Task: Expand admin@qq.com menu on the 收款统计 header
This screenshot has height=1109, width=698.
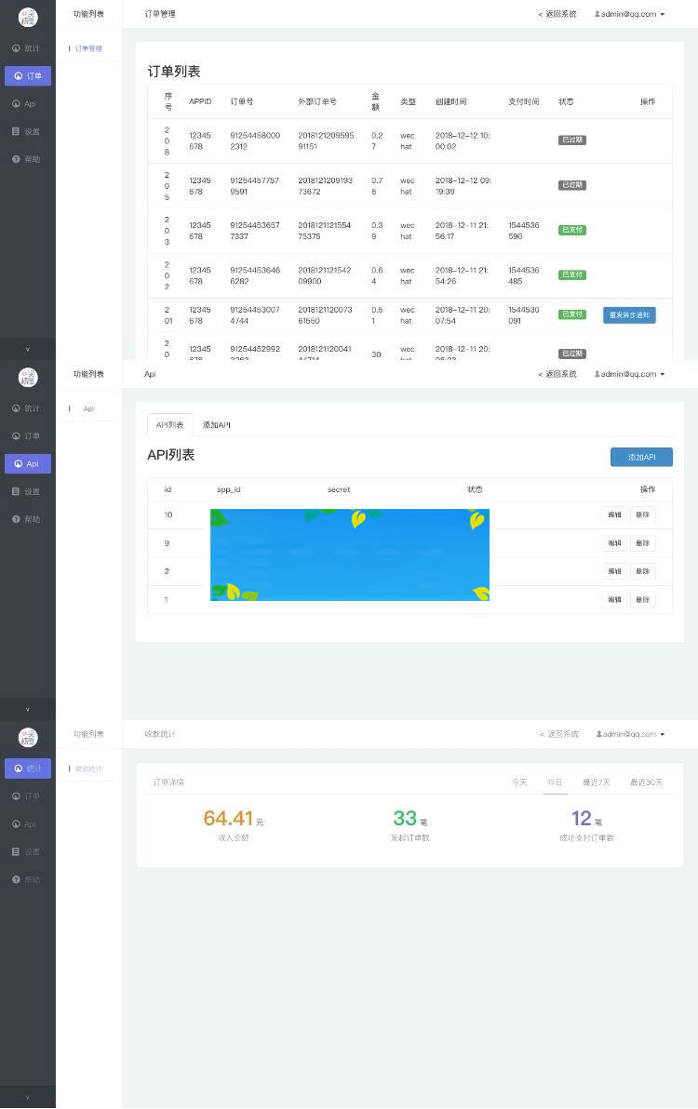Action: coord(632,734)
